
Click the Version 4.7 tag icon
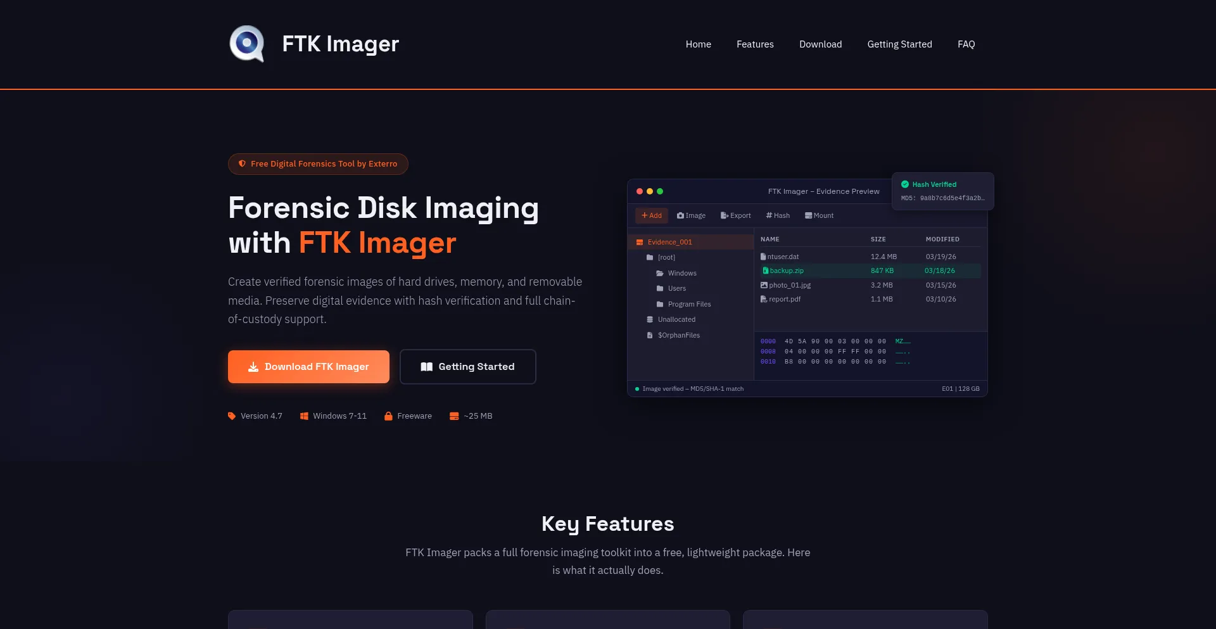(232, 416)
